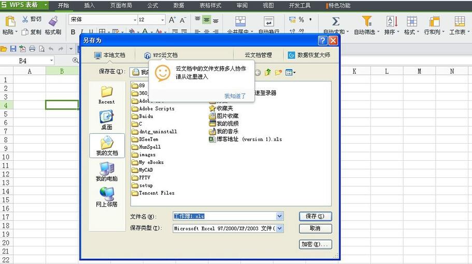Click the Export to PDF icon
The image size is (472, 264).
23,49
